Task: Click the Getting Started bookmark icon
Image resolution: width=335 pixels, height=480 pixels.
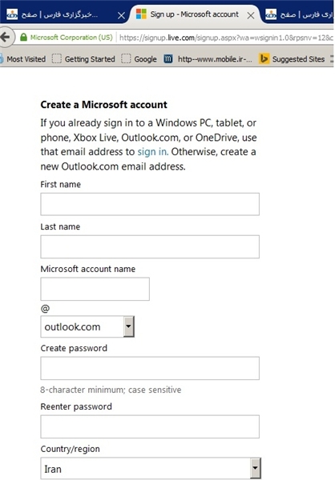Action: click(56, 58)
